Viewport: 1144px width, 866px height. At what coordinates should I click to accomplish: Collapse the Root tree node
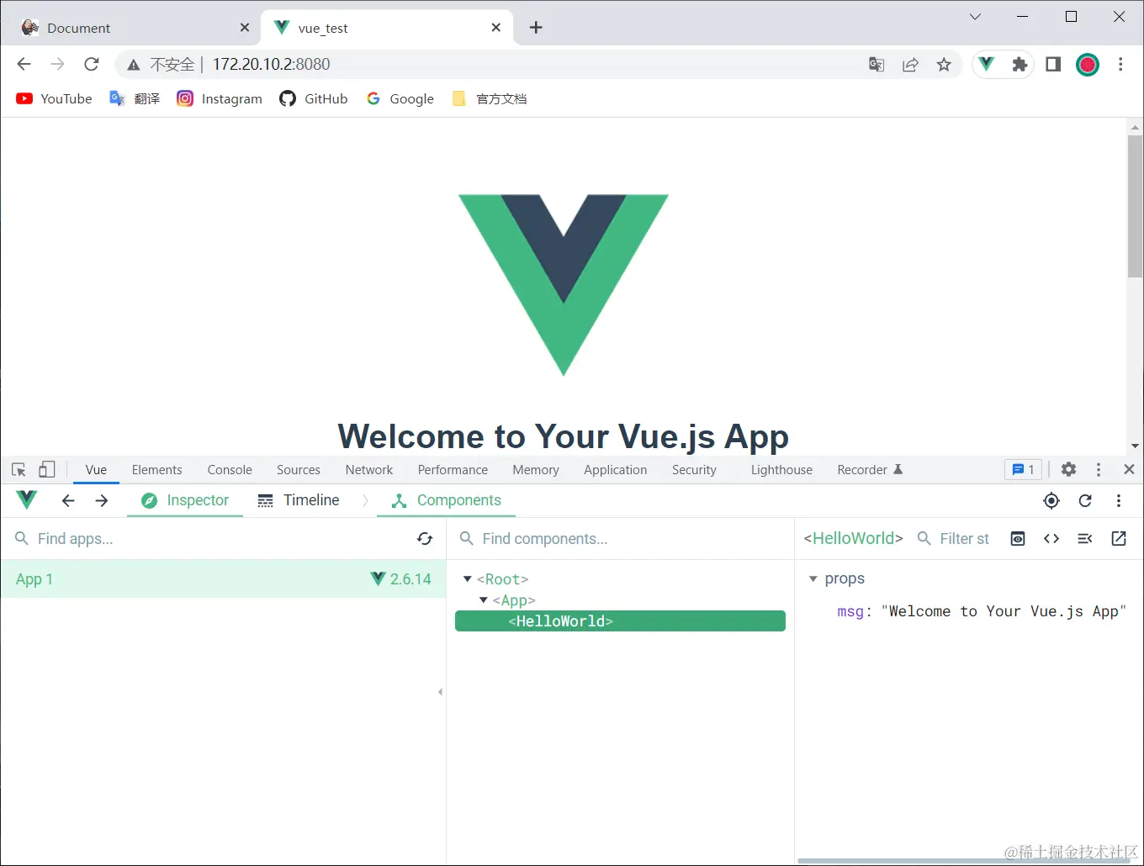pyautogui.click(x=468, y=578)
